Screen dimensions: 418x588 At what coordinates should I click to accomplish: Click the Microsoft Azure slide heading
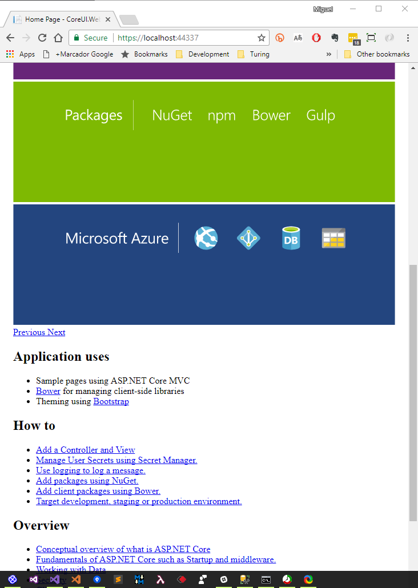click(117, 238)
